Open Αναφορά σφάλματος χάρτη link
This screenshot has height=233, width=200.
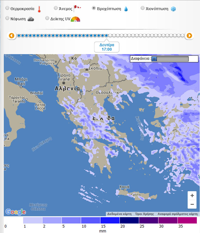pos(177,214)
